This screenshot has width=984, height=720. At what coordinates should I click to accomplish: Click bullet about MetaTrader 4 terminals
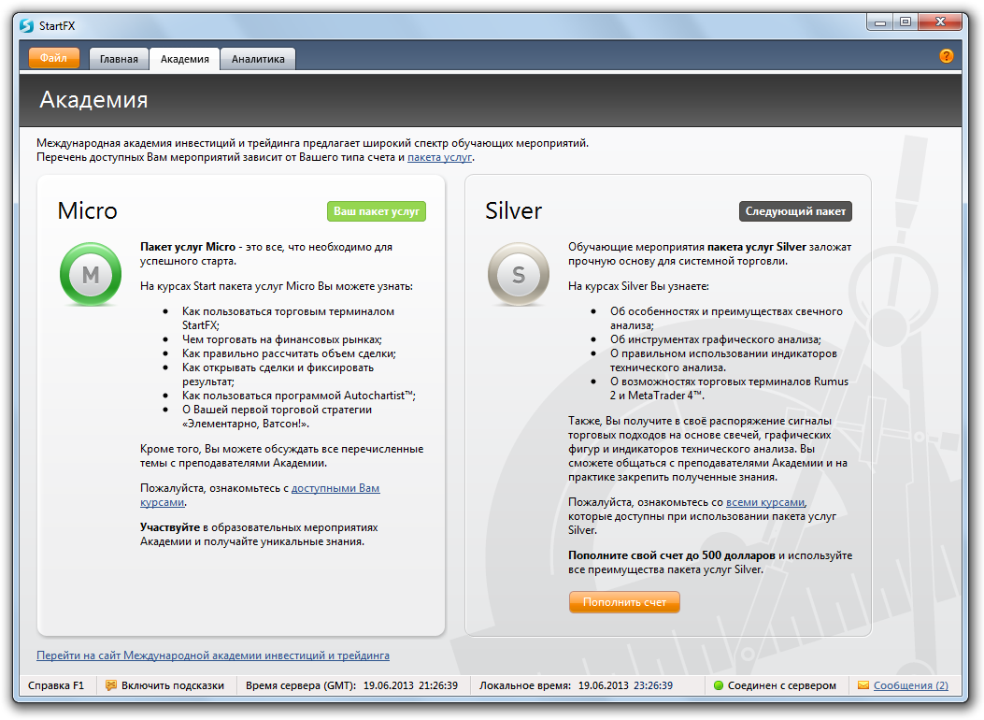tap(729, 388)
